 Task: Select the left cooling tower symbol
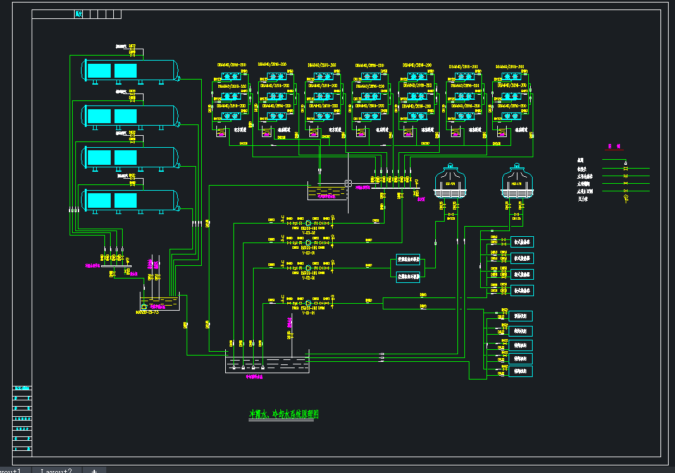coord(450,181)
